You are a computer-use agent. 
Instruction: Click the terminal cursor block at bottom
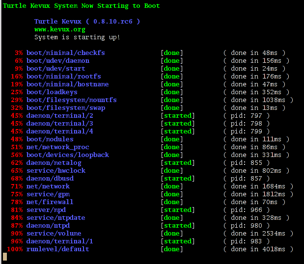[5, 257]
